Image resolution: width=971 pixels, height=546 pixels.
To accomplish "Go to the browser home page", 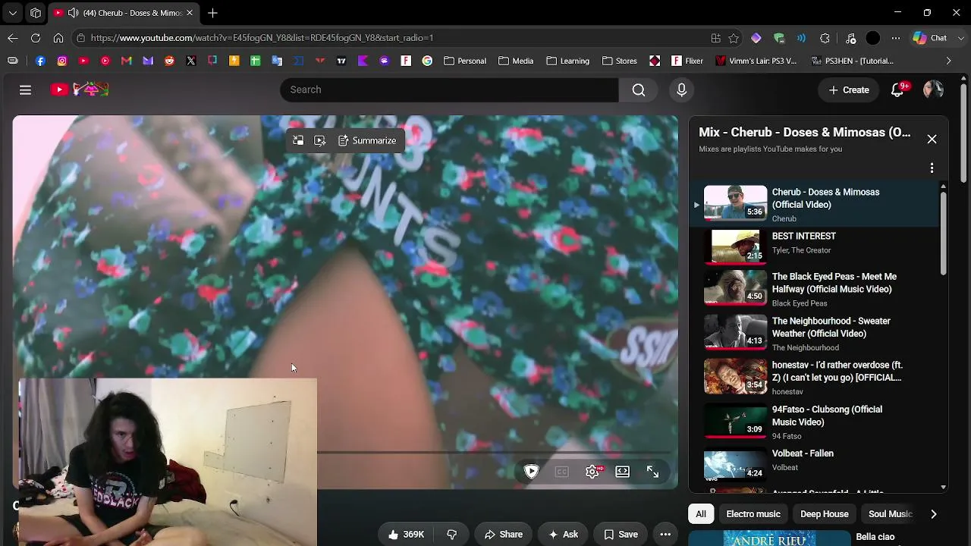I will point(58,38).
